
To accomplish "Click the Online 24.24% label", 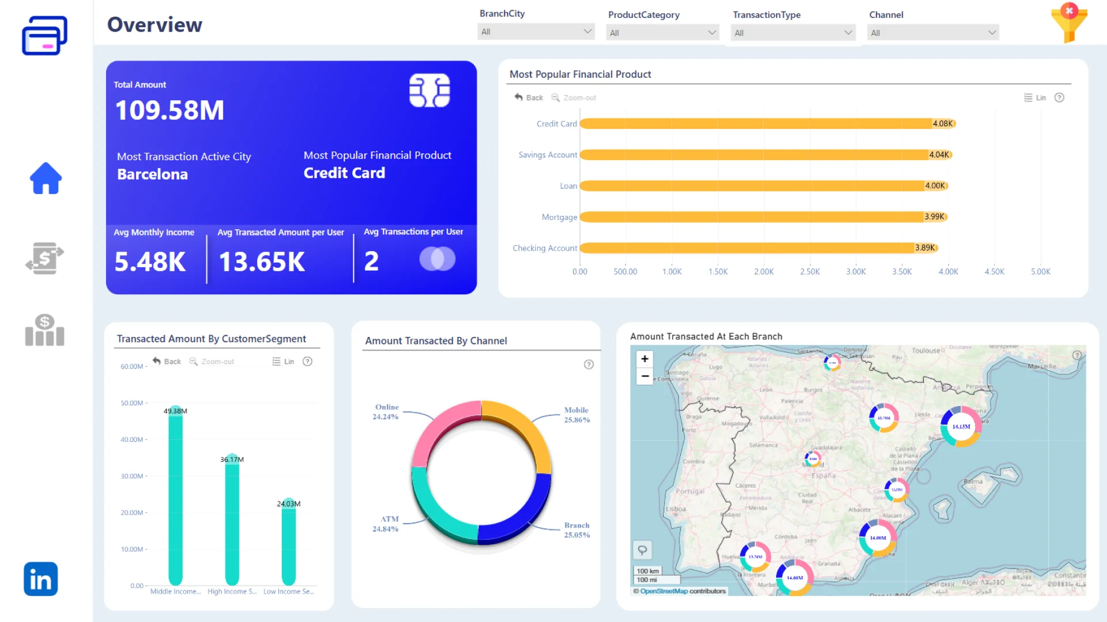I will [386, 412].
